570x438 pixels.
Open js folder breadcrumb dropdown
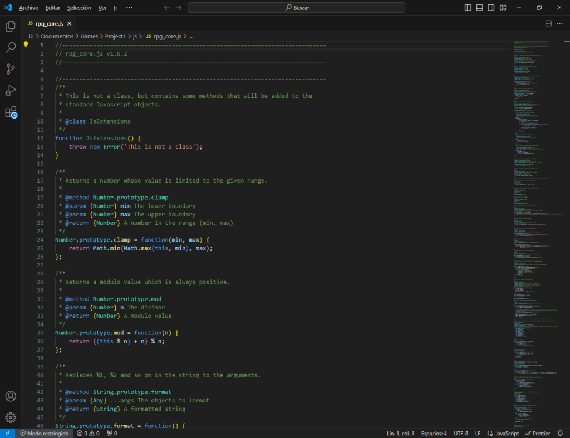[135, 36]
